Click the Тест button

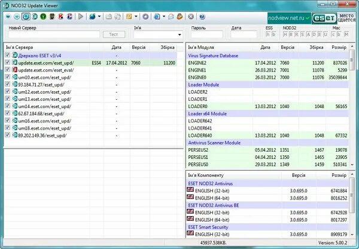114,35
